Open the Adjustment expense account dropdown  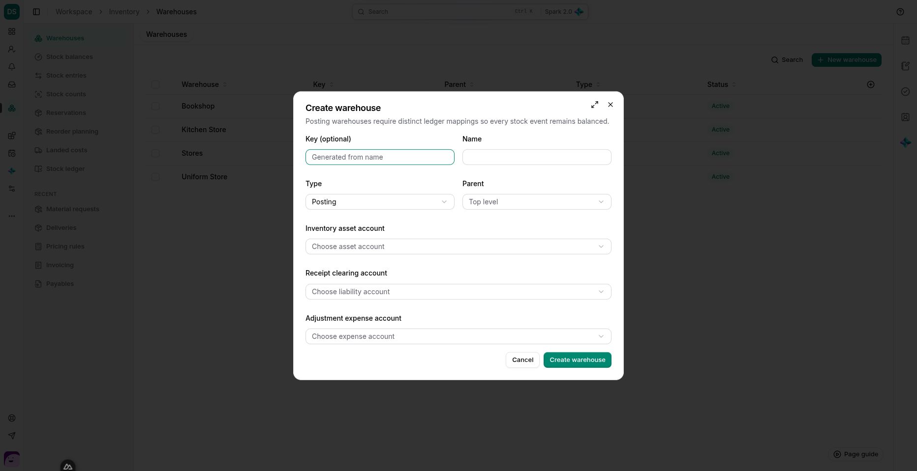coord(458,336)
